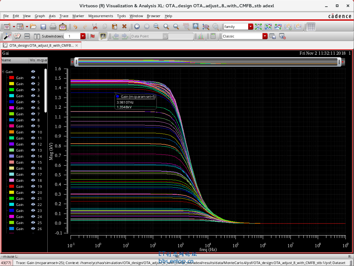Screen dimensions: 354x266
Task: Click the Vis column header
Action: click(x=32, y=60)
